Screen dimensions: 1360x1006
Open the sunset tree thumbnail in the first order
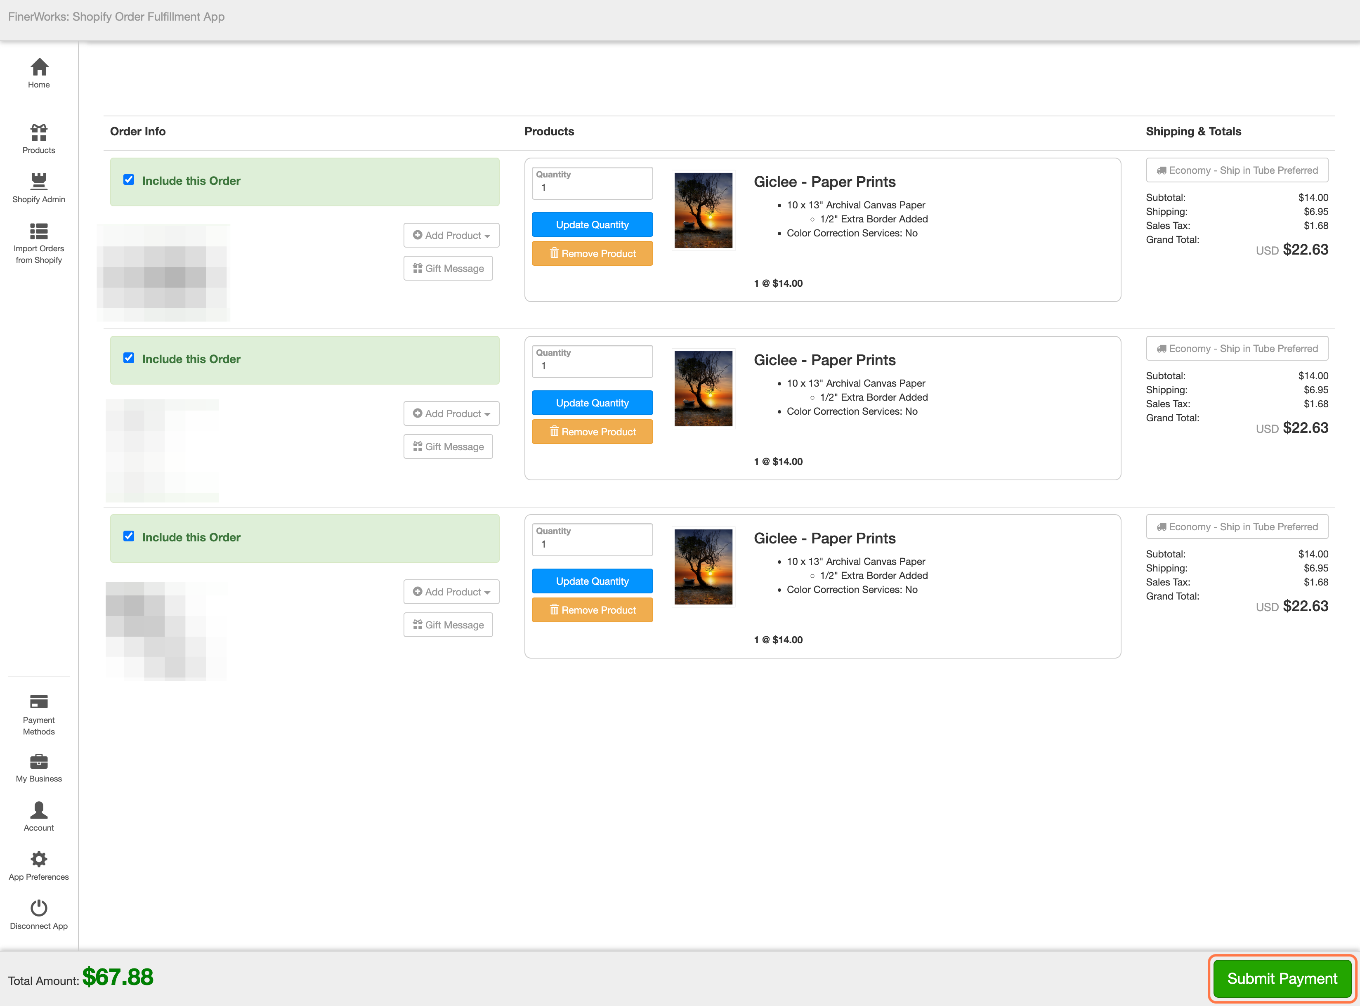[x=703, y=211]
